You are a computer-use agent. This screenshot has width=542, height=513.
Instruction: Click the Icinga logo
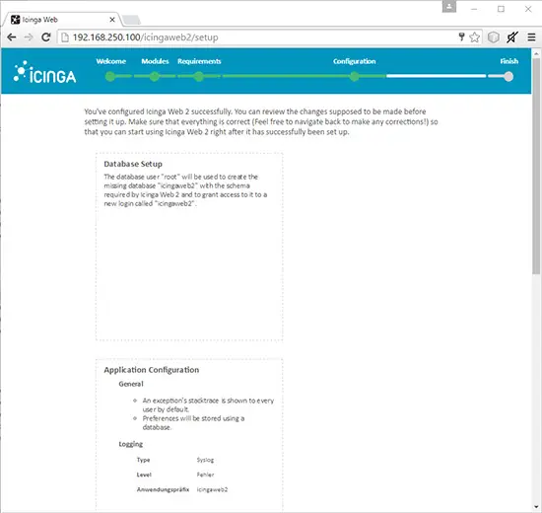44,72
